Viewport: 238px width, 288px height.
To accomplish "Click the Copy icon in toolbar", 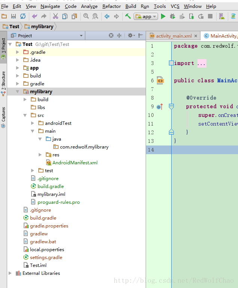I will pyautogui.click(x=65, y=16).
